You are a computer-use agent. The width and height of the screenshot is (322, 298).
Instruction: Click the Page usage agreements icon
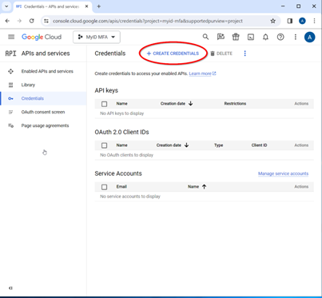[10, 125]
